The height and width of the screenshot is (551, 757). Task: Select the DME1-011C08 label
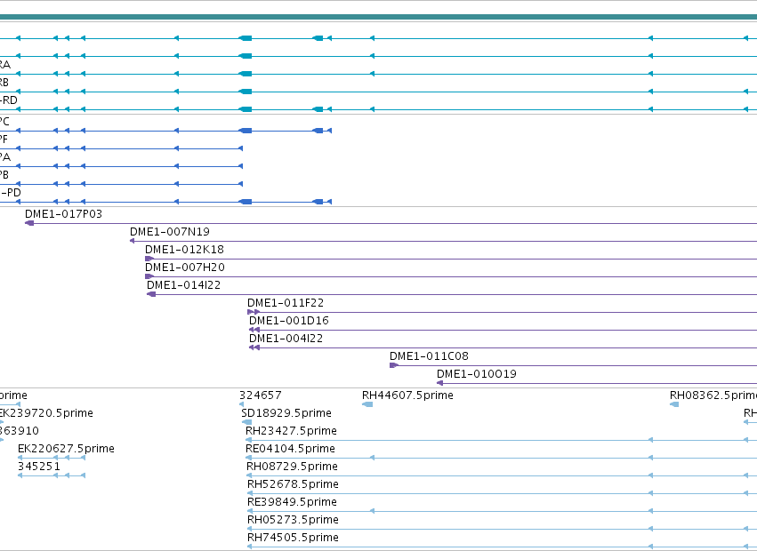(x=429, y=356)
